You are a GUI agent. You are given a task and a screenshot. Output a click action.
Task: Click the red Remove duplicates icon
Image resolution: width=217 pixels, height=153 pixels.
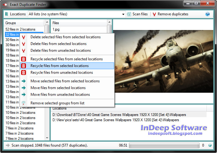[154, 14]
